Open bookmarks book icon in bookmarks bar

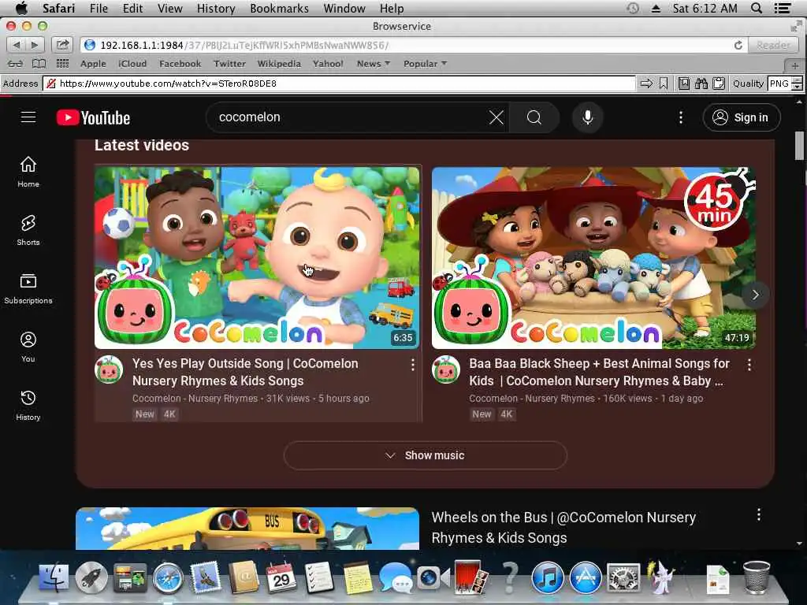point(39,64)
